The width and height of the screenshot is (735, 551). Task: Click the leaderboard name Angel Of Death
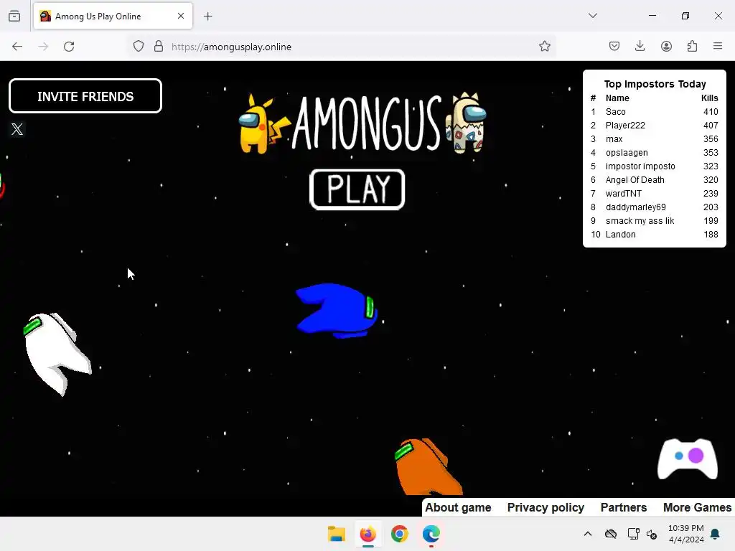click(x=635, y=179)
